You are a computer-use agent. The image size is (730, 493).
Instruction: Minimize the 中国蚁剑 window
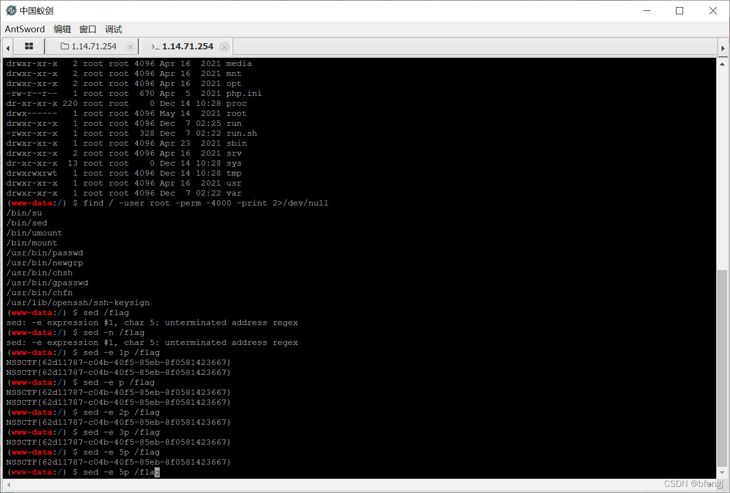coord(647,10)
